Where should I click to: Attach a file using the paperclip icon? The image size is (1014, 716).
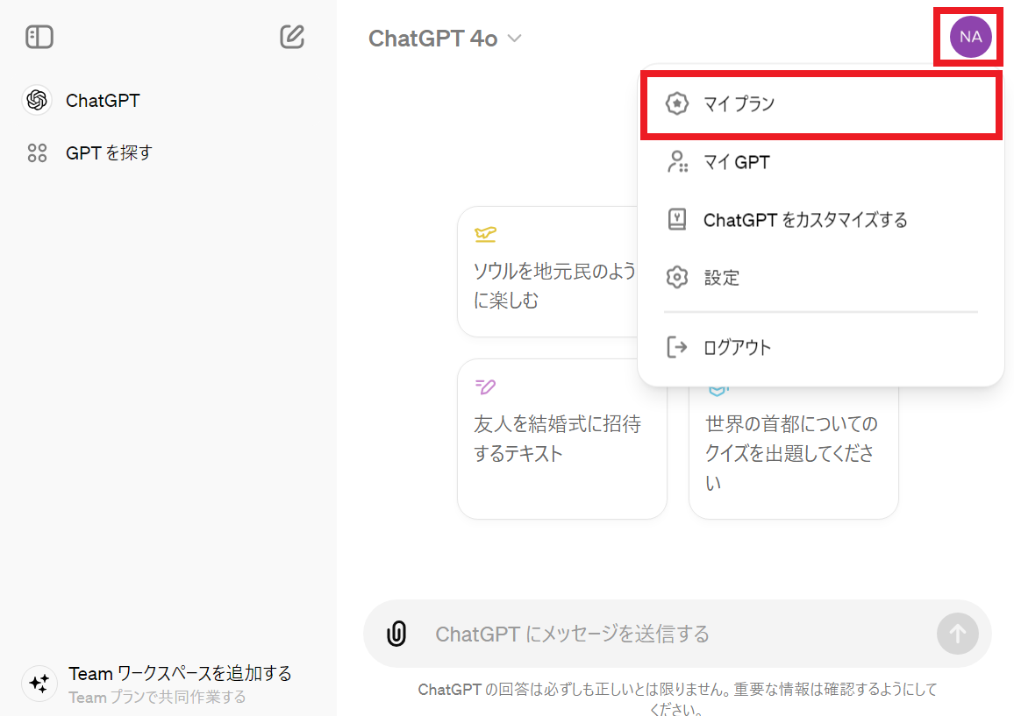click(396, 633)
